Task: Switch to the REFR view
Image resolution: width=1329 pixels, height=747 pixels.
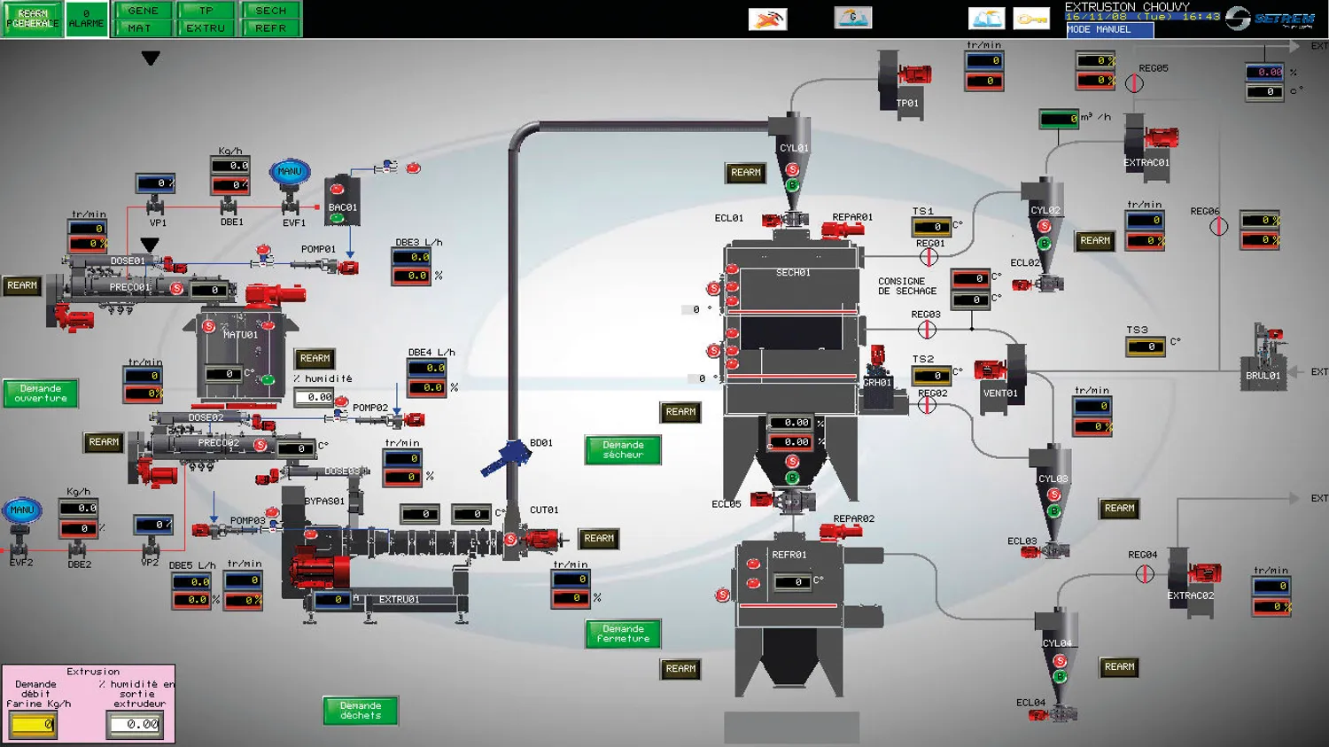Action: point(271,27)
